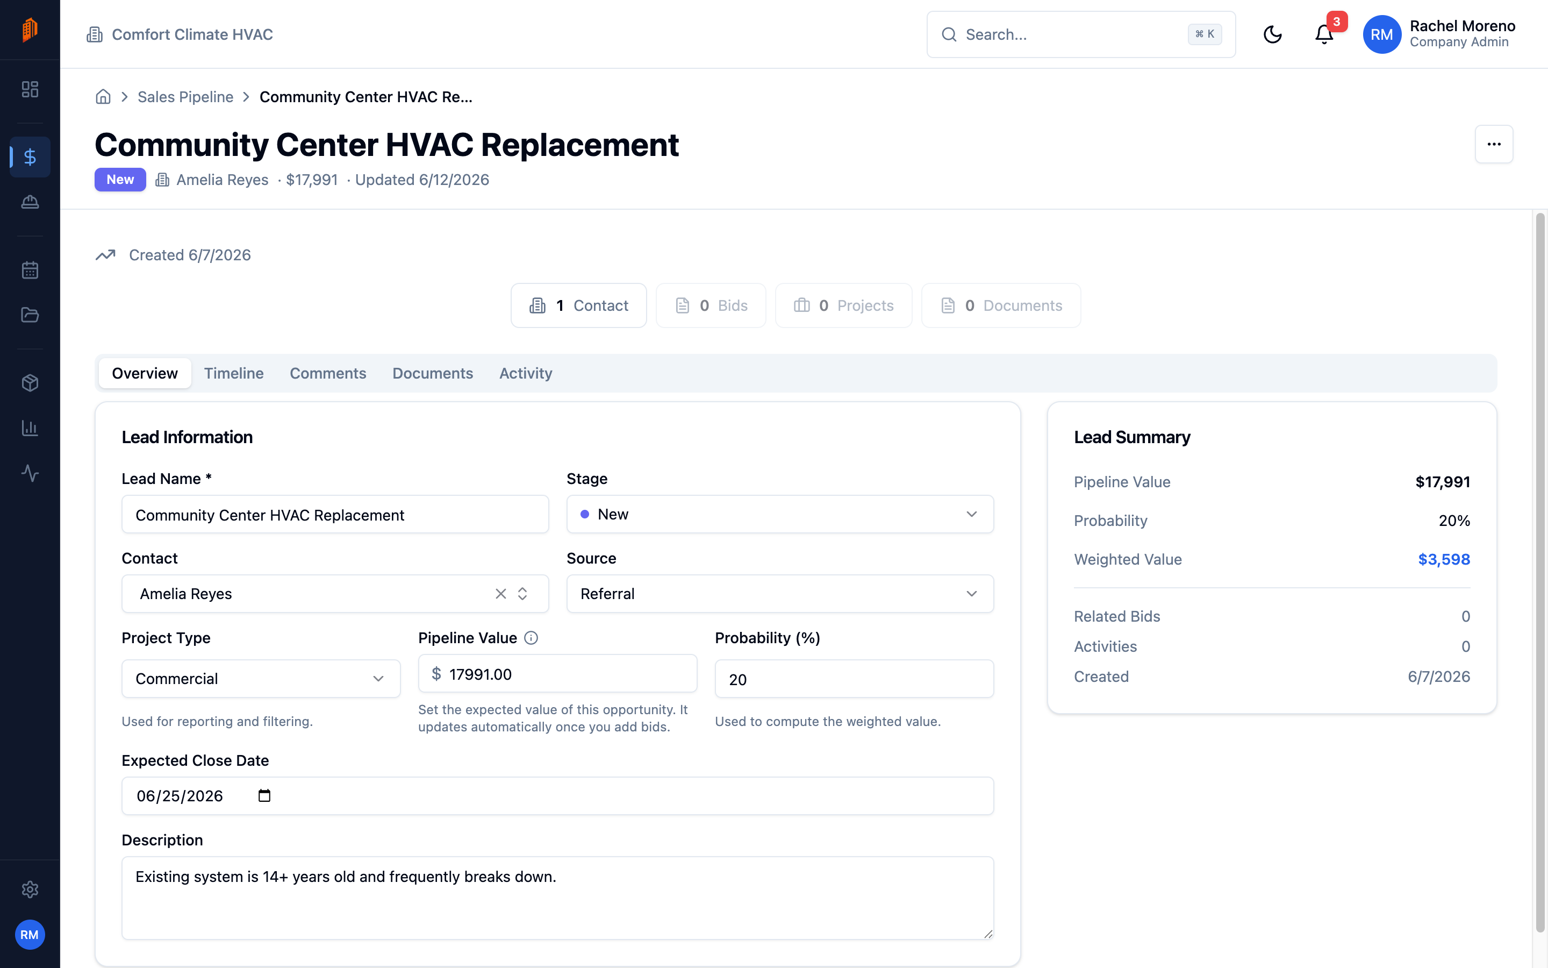
Task: Open the Source dropdown showing Referral
Action: coord(780,594)
